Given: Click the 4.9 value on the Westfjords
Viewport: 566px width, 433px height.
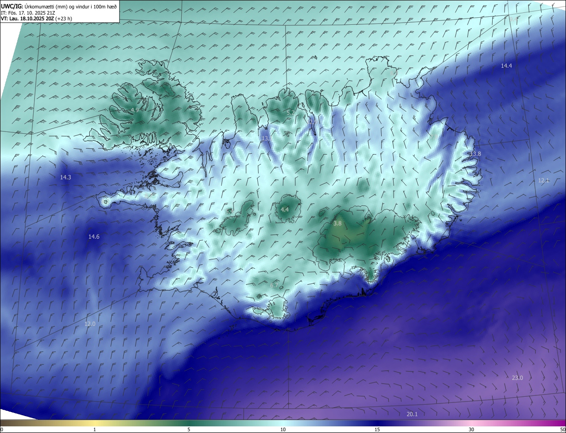Looking at the screenshot, I should 135,110.
